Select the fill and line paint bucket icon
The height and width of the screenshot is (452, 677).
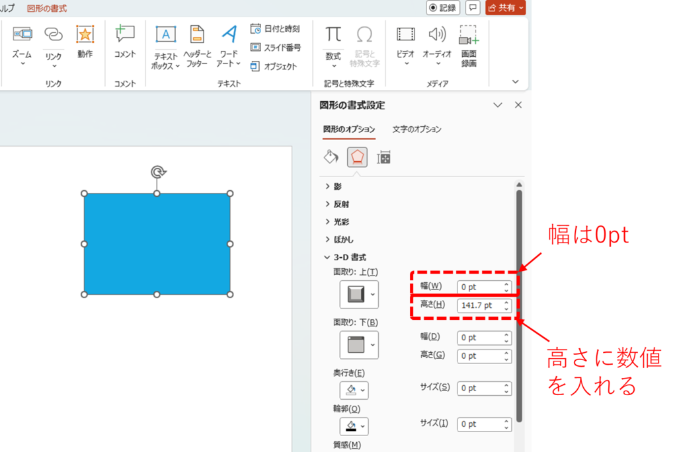coord(331,157)
